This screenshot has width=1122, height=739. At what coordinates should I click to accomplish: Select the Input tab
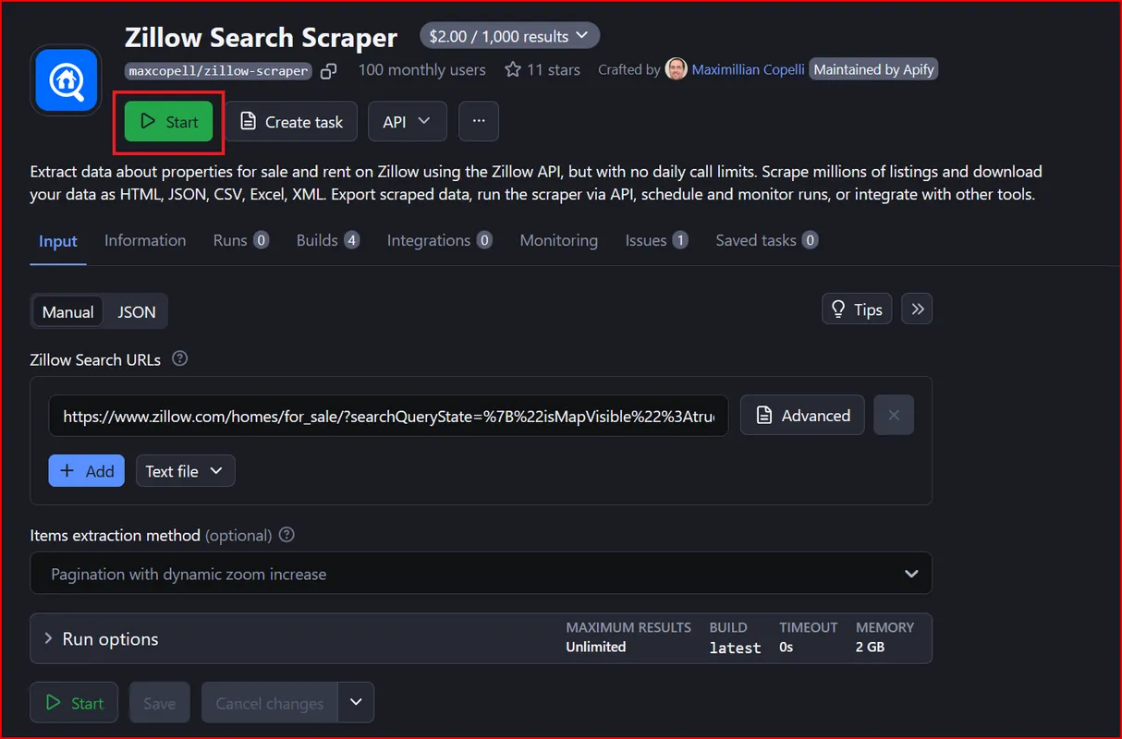tap(58, 241)
